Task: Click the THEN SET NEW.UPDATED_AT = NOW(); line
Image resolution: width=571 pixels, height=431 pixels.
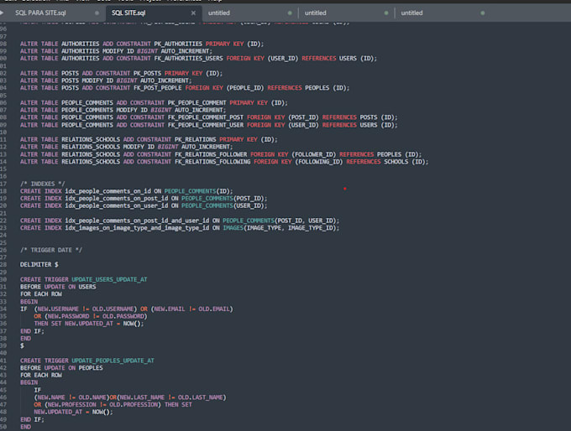Action: click(88, 324)
